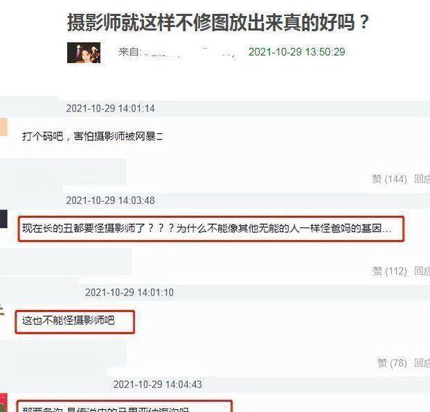Click the poster's avatar thumbnail
430x412 pixels.
click(x=84, y=53)
